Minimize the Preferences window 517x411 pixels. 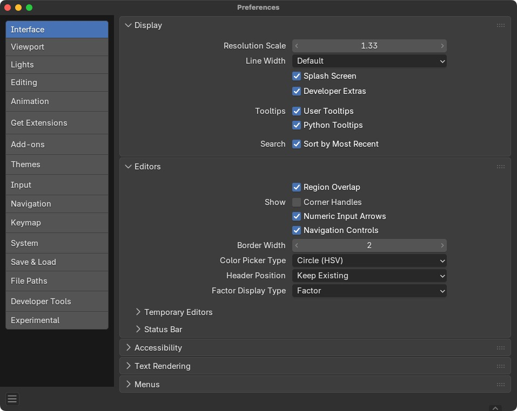point(18,8)
